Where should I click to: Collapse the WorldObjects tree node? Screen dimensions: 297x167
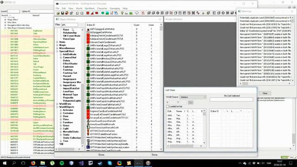coord(57,107)
